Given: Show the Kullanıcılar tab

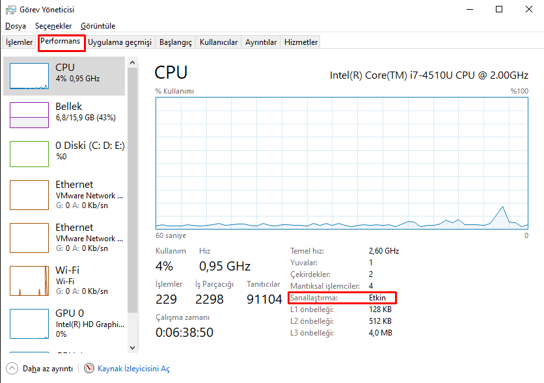Looking at the screenshot, I should pos(219,42).
